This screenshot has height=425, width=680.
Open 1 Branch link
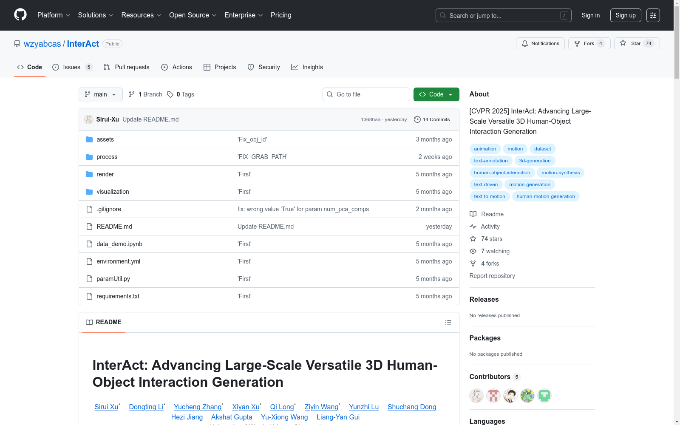point(145,94)
